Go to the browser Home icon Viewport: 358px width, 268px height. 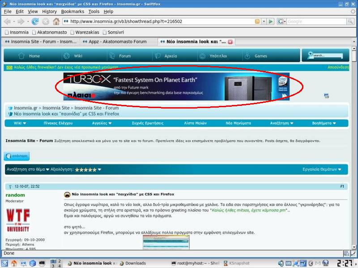56,21
